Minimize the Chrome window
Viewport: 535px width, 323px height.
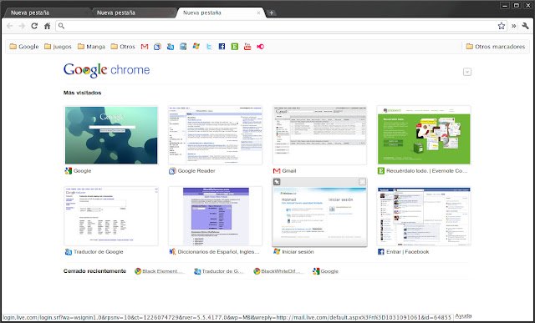coord(505,6)
